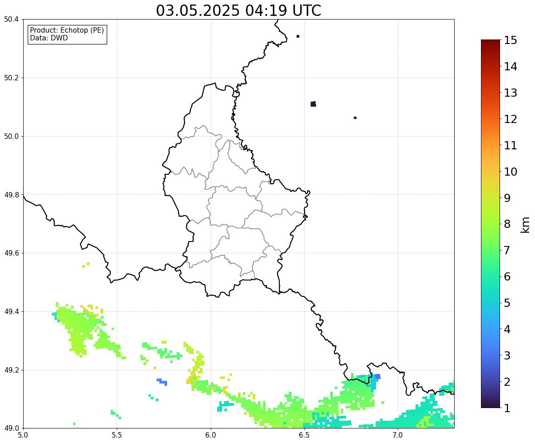Click the largest dark purple echo pixel near 50.1
This screenshot has height=443, width=535.
(x=313, y=104)
